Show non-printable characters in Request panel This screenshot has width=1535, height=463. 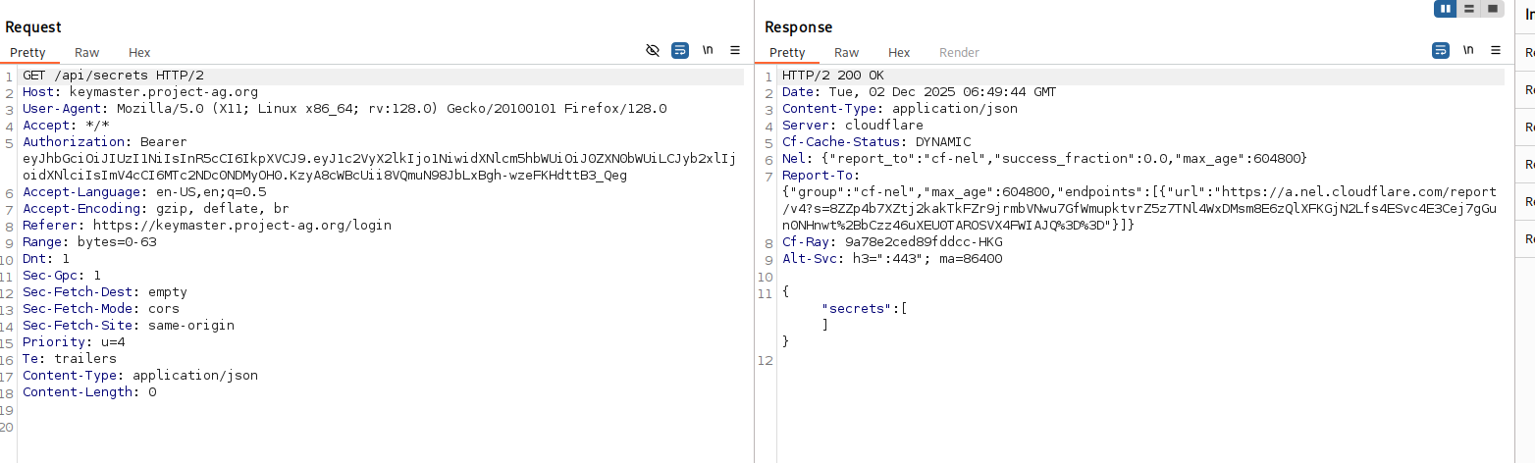pos(708,50)
